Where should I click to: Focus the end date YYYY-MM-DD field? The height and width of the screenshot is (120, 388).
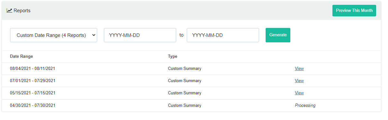(x=223, y=35)
